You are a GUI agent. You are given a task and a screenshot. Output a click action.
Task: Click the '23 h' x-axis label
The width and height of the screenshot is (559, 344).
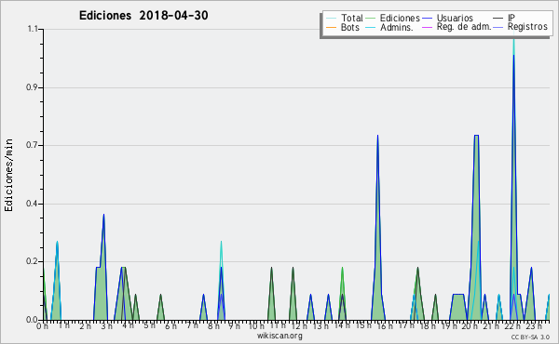pyautogui.click(x=534, y=325)
